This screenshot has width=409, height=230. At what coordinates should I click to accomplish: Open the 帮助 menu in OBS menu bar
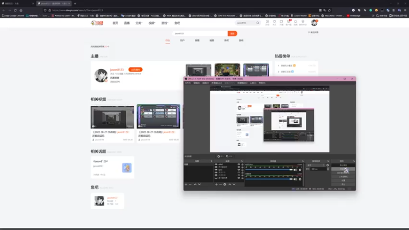(x=262, y=83)
